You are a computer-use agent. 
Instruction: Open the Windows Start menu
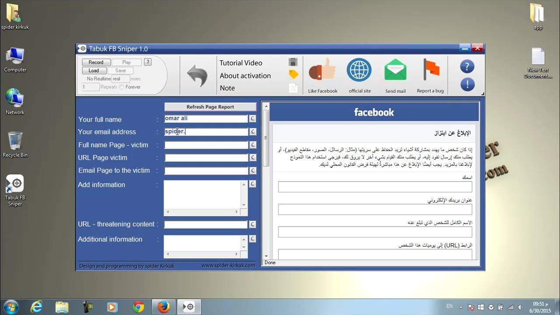click(x=10, y=307)
